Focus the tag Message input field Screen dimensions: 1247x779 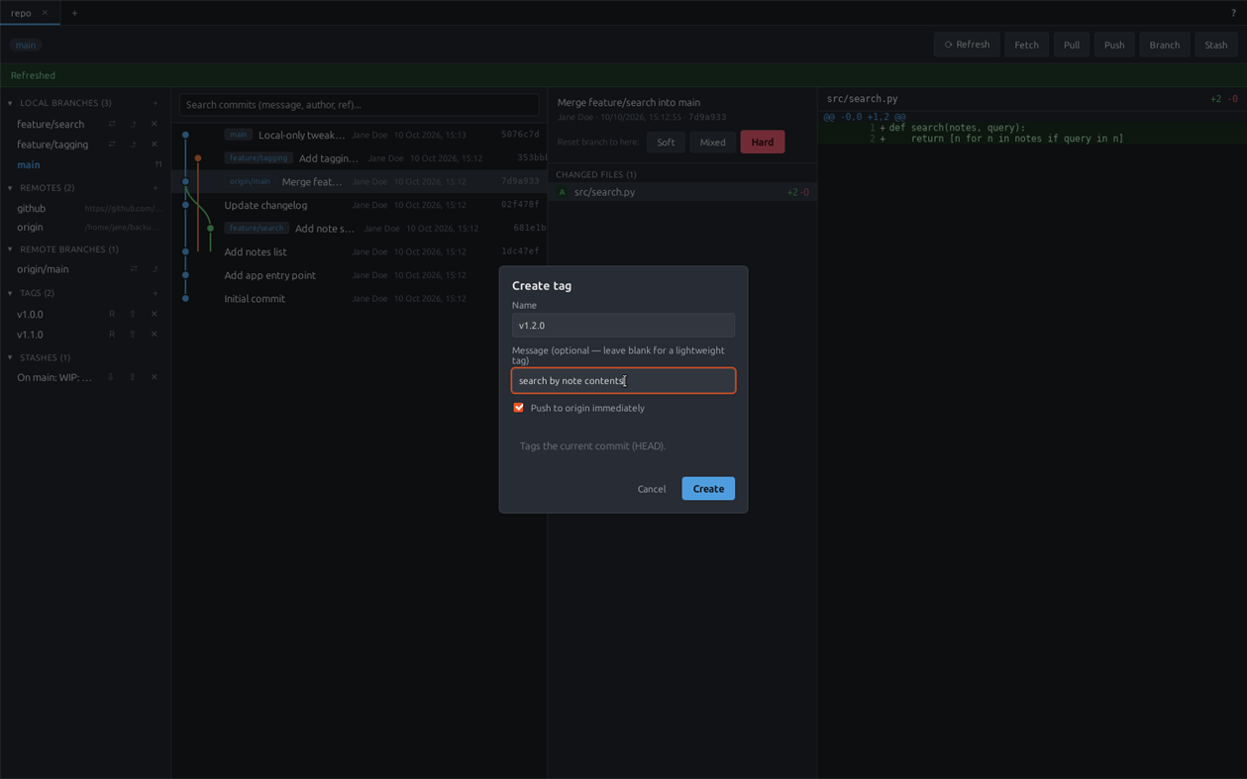[623, 381]
